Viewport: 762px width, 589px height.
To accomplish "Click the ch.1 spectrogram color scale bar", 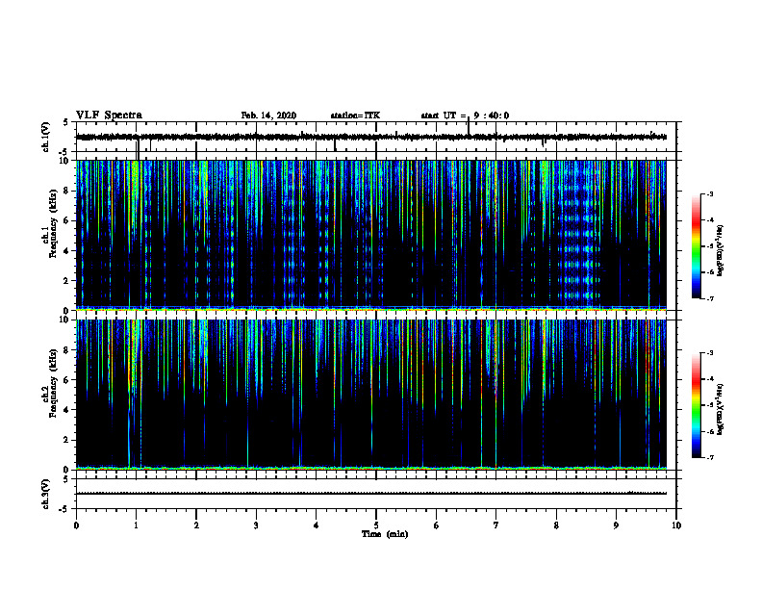I will (696, 246).
